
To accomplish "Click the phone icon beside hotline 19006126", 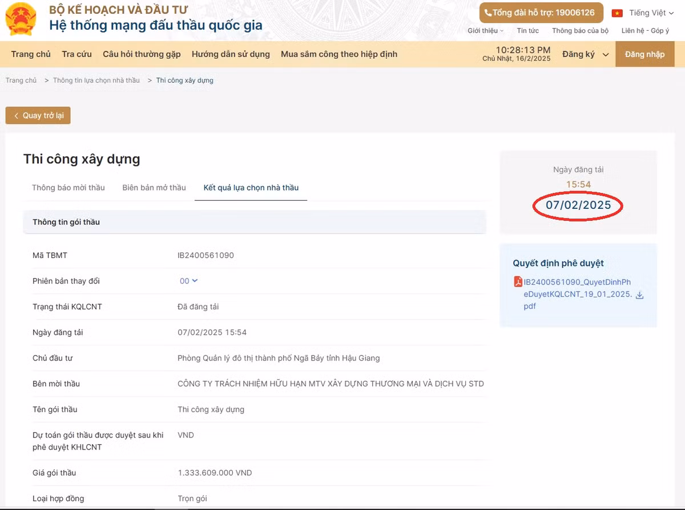I will coord(488,12).
